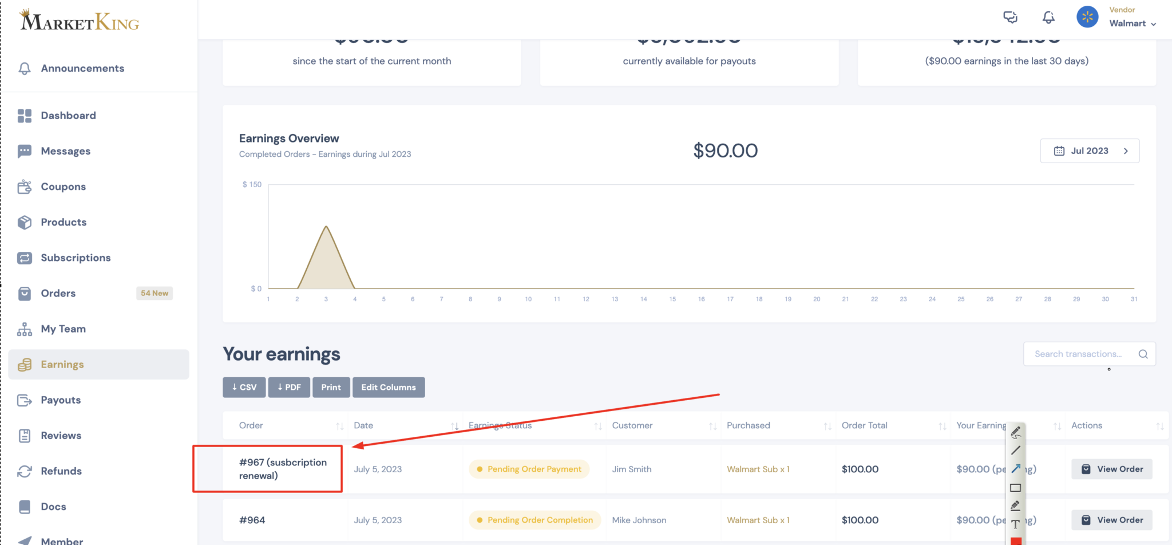Advance month using the chevron next to Jul 2023

point(1125,151)
